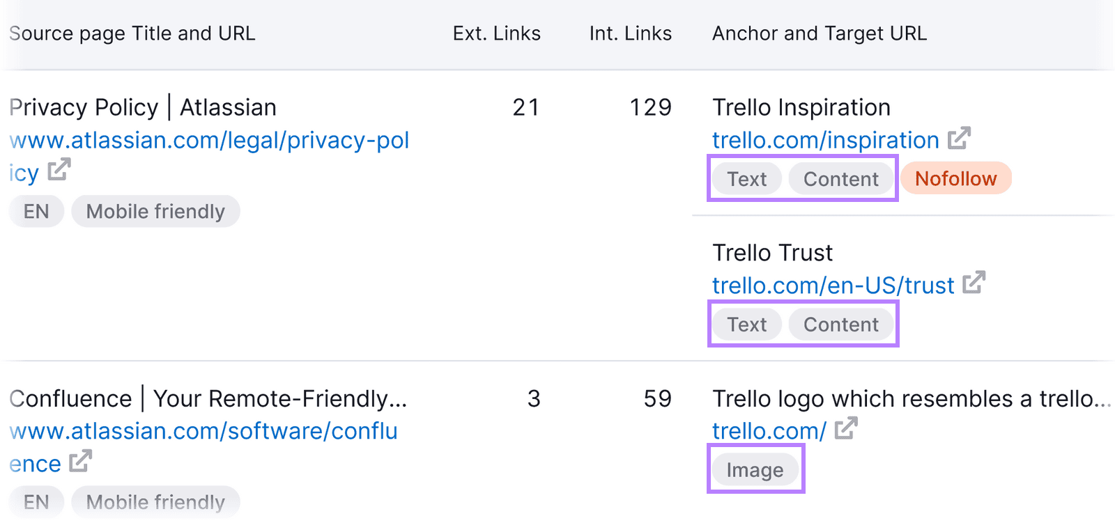1115x523 pixels.
Task: Click Text tag under Trello Trust
Action: pos(746,325)
